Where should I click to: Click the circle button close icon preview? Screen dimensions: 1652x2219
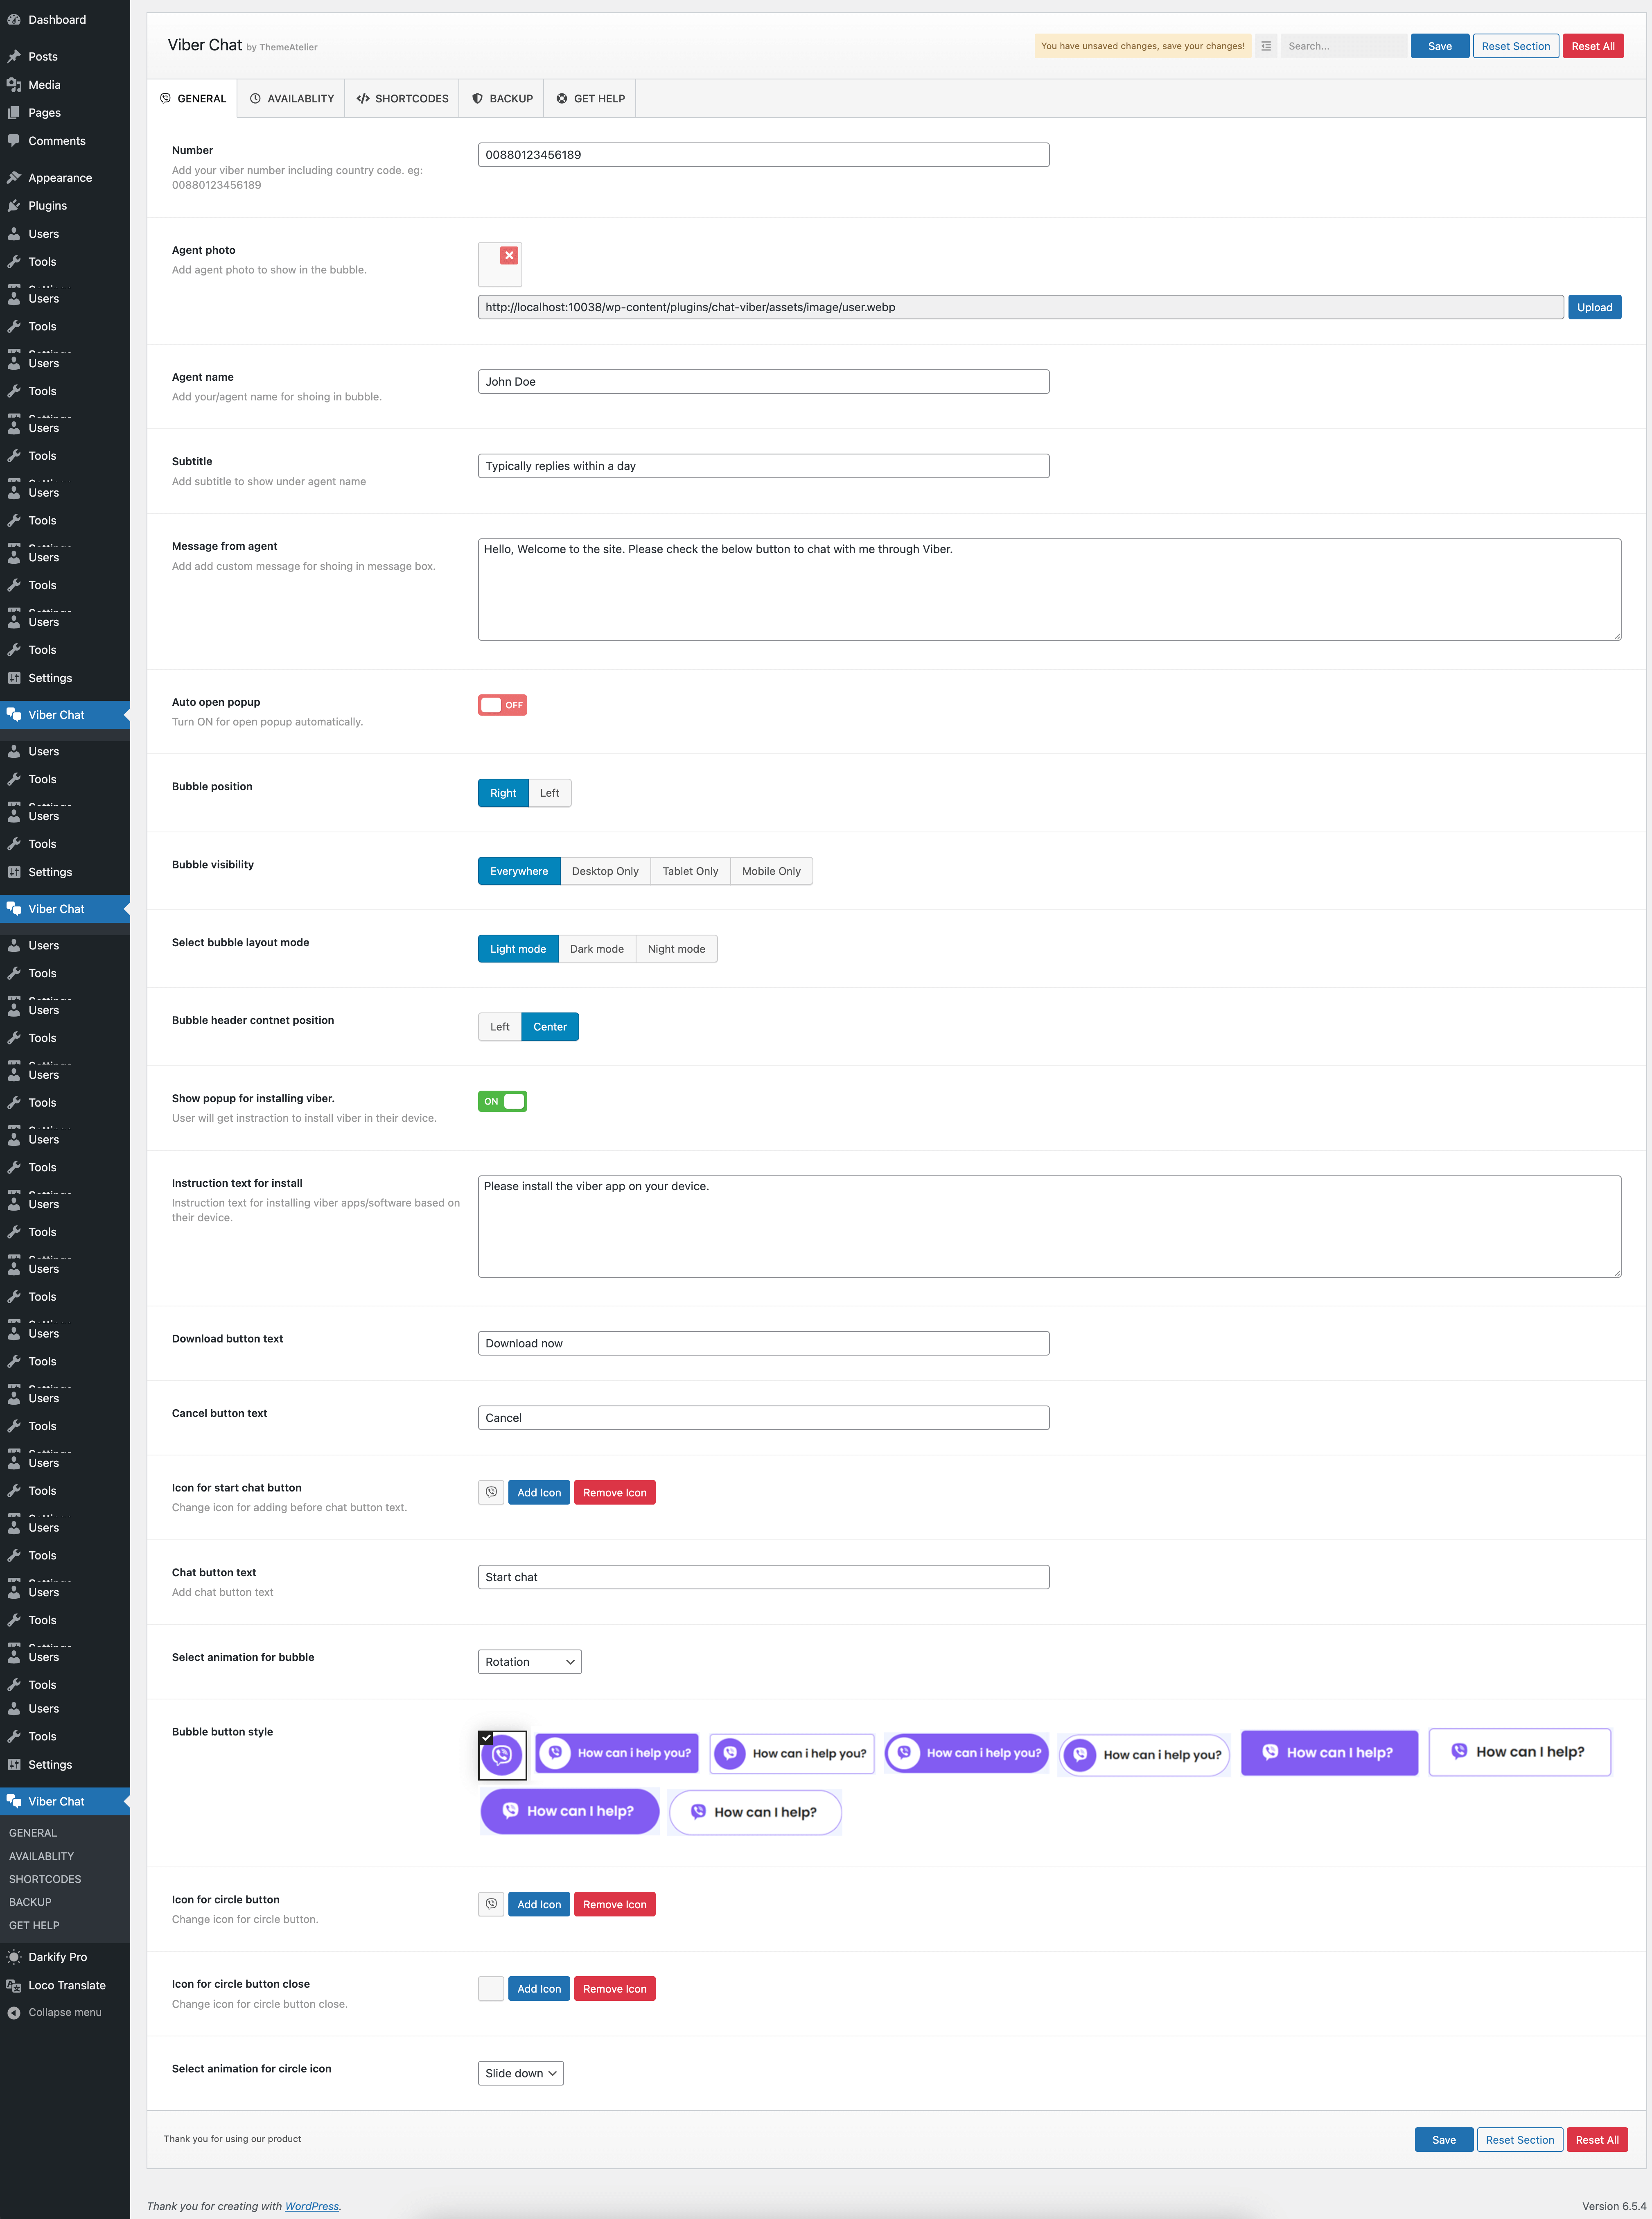(491, 1988)
